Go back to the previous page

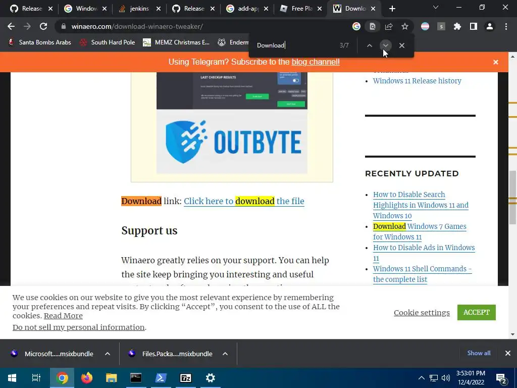[11, 26]
